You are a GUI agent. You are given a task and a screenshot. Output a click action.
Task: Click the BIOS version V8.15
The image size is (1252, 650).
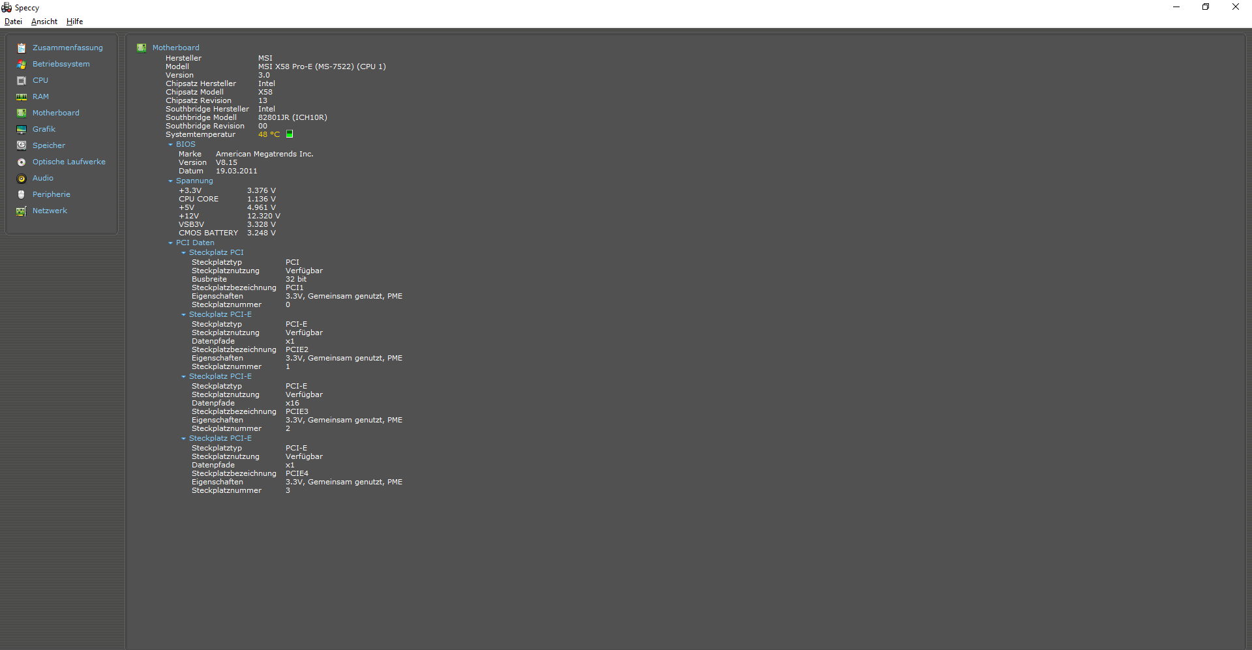pos(227,162)
